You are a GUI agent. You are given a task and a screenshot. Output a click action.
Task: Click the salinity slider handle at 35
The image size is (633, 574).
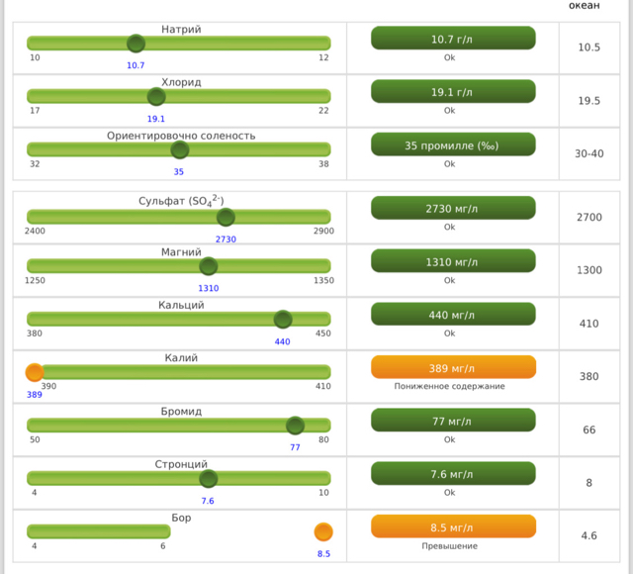(179, 150)
